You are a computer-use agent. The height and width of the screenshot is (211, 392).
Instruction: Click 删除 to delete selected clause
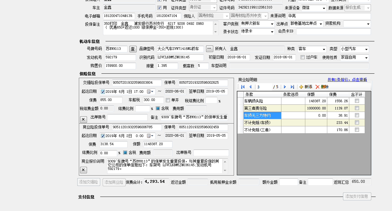(322, 87)
